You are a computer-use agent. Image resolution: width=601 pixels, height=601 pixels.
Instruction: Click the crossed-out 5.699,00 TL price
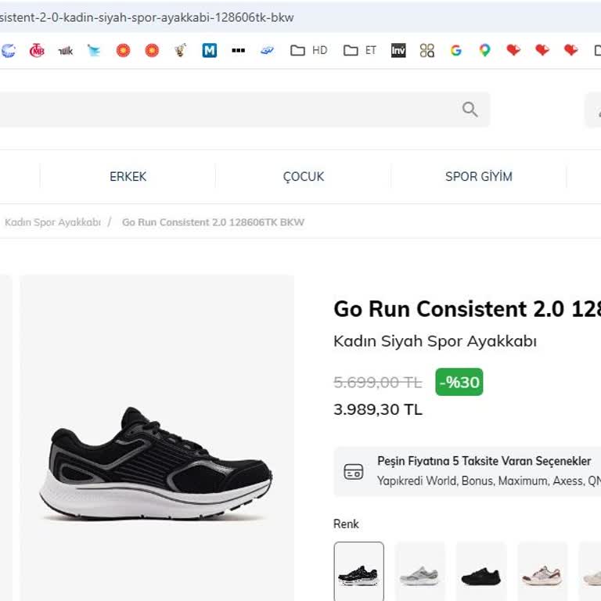[378, 382]
